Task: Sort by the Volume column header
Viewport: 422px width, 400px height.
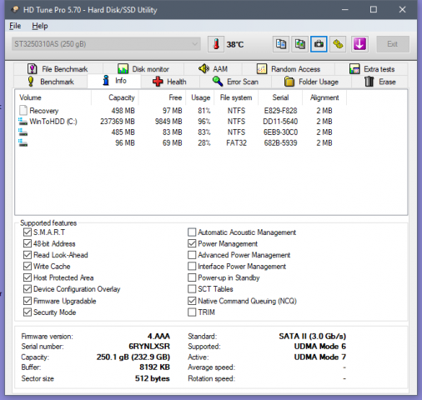Action: tap(53, 97)
